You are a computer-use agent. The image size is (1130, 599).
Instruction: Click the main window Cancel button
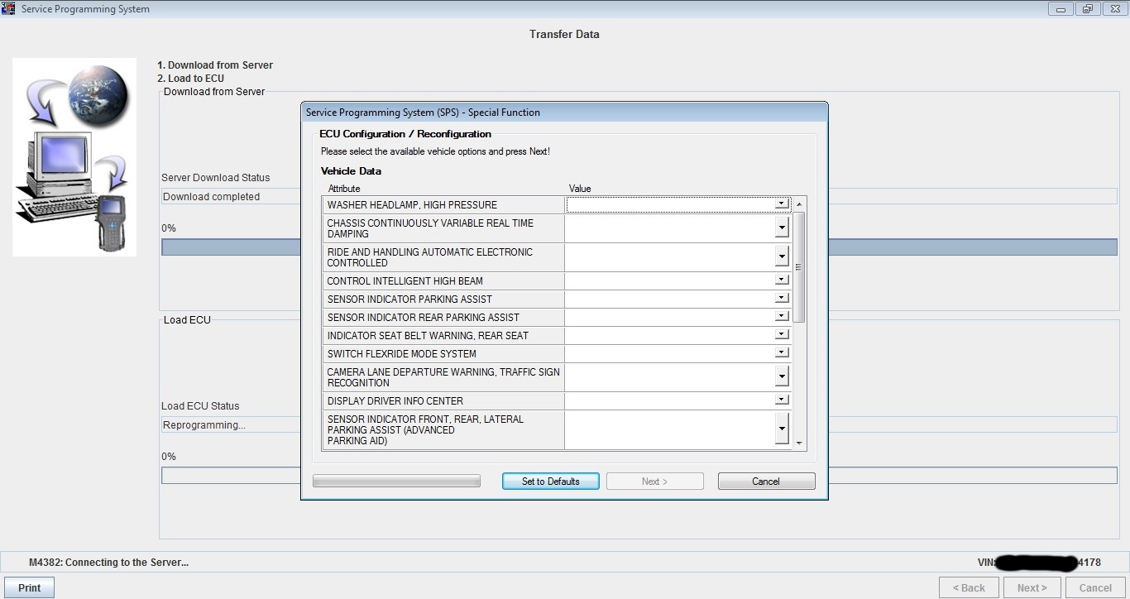(1095, 587)
